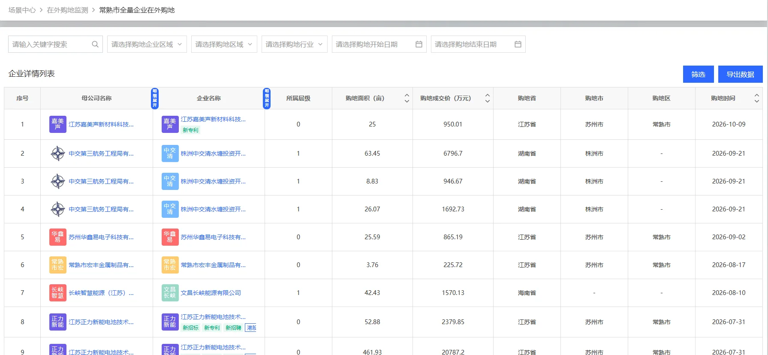Click the search magnifier icon
This screenshot has height=355, width=768.
(x=95, y=44)
